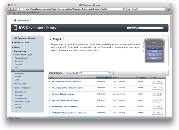Sort documents by Date column

158,78
